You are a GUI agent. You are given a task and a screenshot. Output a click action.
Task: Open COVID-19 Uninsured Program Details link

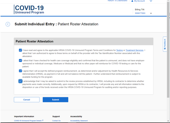click(28, 121)
